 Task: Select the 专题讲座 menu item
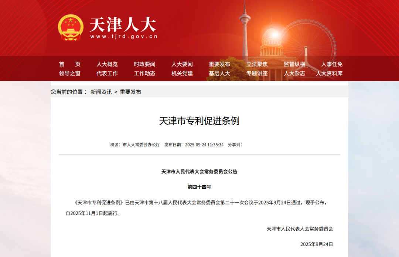(257, 73)
